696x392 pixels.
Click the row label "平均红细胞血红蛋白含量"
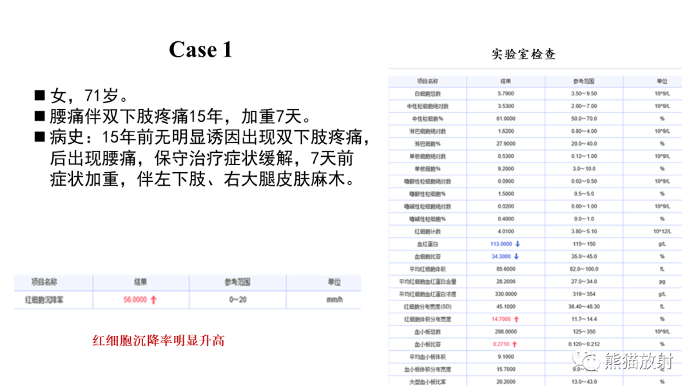tap(427, 282)
